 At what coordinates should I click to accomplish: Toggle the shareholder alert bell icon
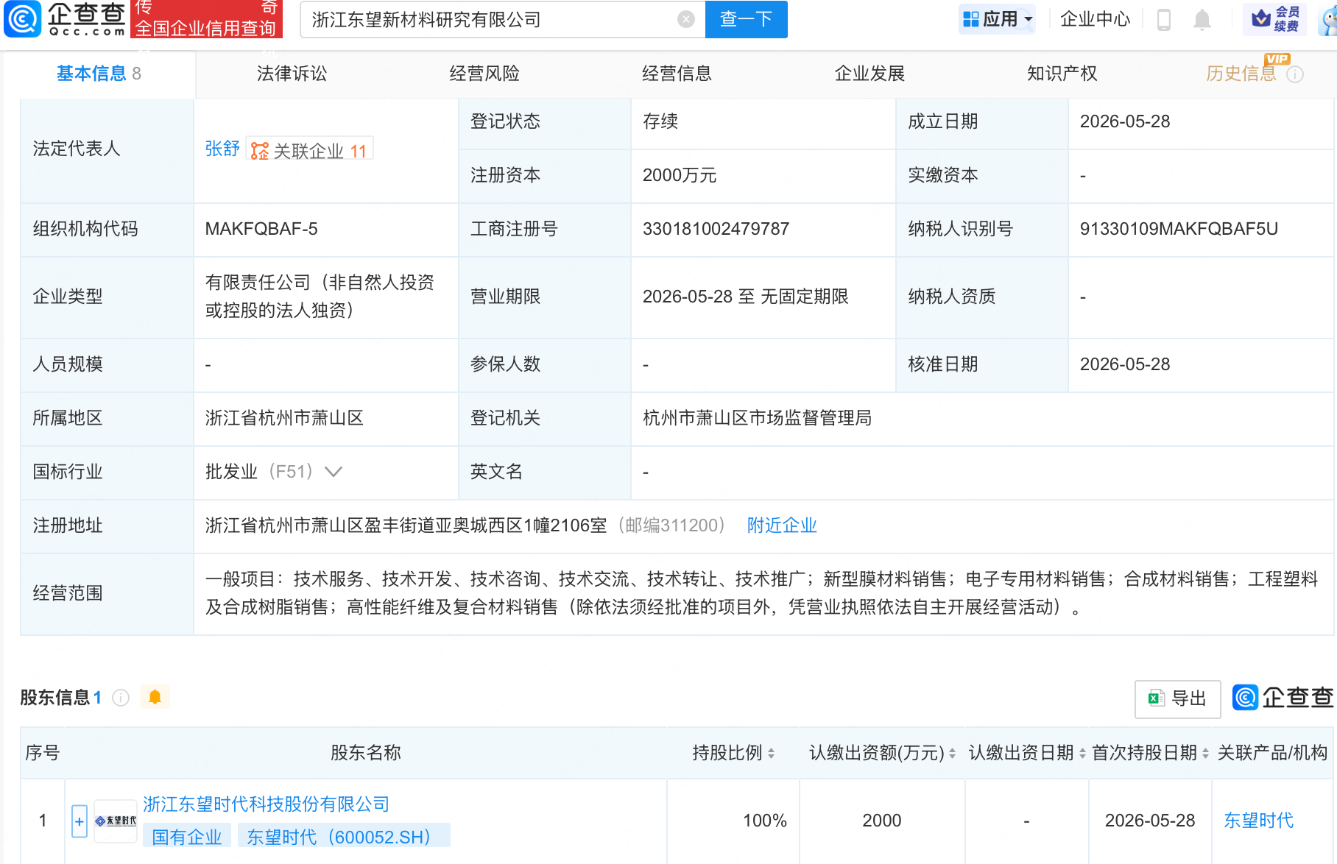(155, 697)
